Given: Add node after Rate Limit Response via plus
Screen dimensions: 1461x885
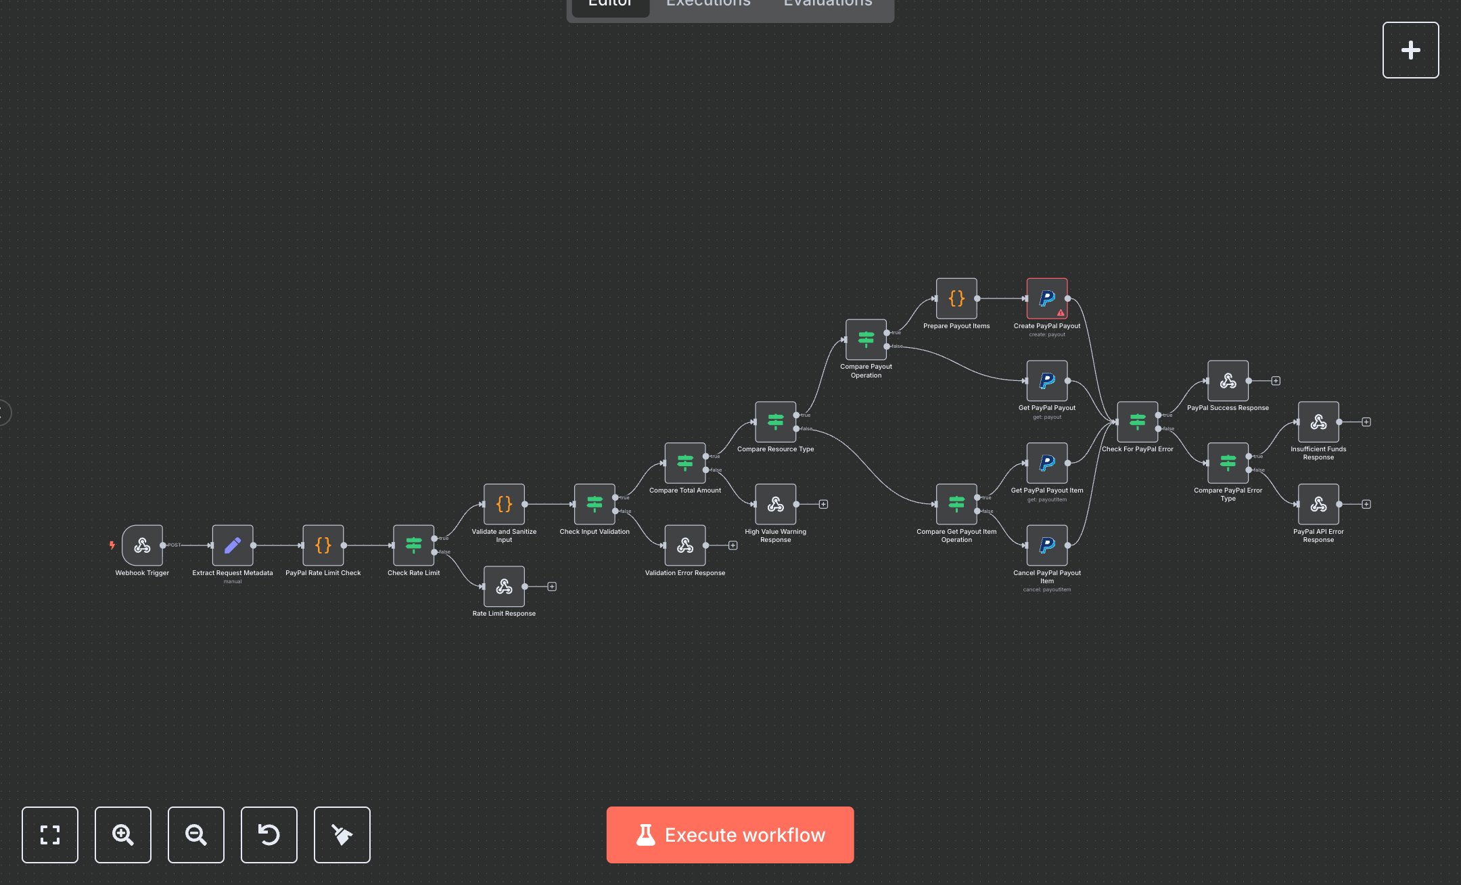Looking at the screenshot, I should click(x=551, y=587).
